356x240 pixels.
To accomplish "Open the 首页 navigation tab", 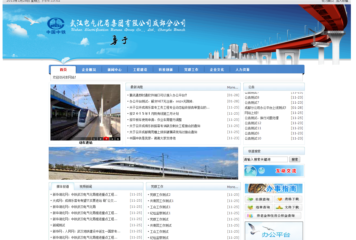I will pyautogui.click(x=63, y=70).
